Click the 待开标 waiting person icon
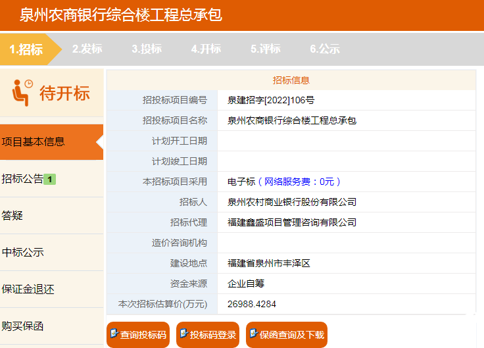Screen dimensions: 484x348 point(22,93)
